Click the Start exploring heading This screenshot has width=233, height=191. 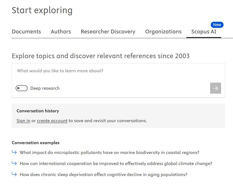[42, 10]
